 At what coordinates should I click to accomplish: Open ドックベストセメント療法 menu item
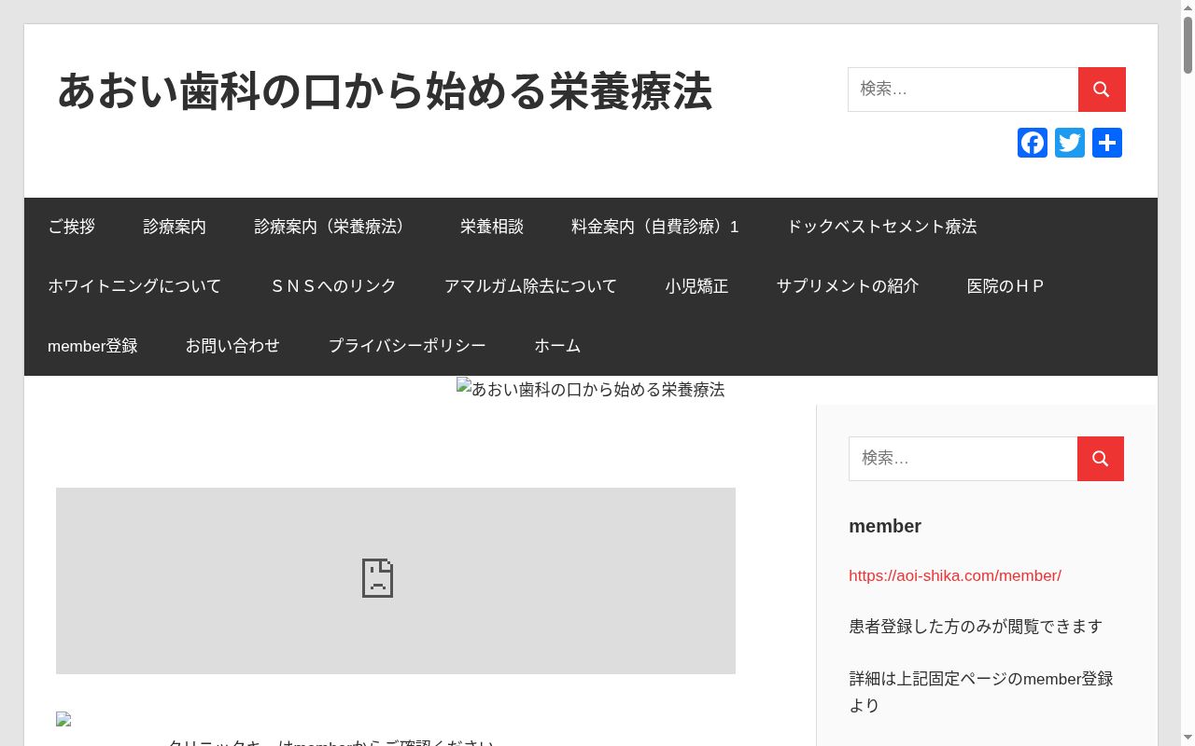(882, 227)
